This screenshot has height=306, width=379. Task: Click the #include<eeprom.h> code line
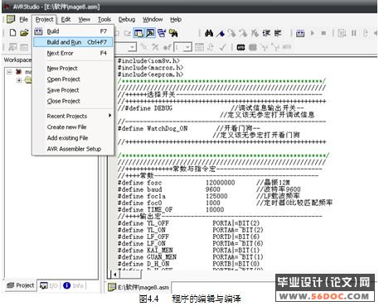(151, 74)
